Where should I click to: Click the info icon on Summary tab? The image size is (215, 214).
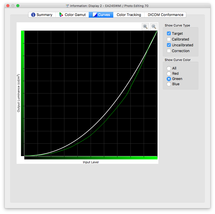click(x=33, y=15)
